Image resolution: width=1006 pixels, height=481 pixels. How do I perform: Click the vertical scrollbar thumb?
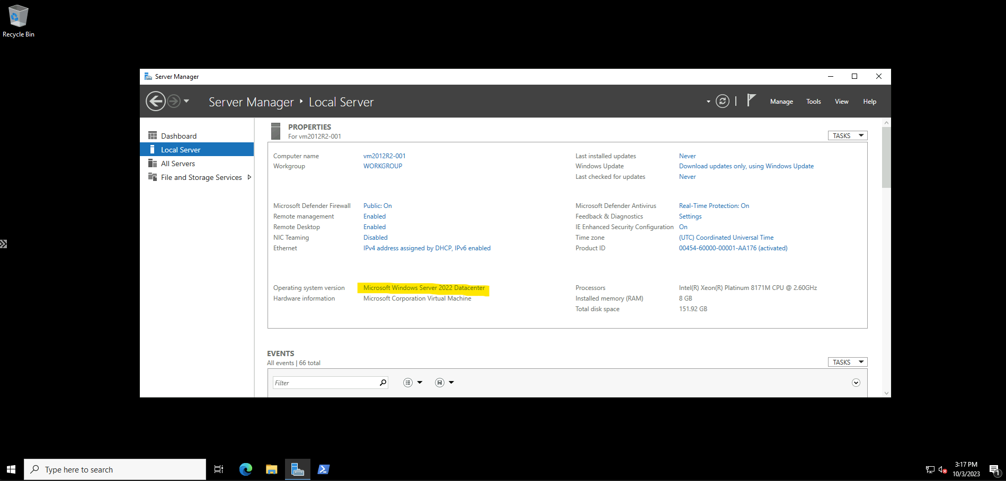pyautogui.click(x=887, y=157)
